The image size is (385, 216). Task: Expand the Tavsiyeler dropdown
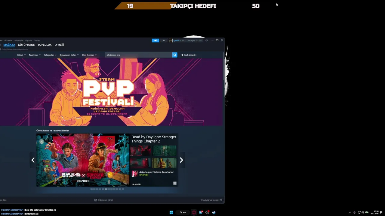point(35,55)
